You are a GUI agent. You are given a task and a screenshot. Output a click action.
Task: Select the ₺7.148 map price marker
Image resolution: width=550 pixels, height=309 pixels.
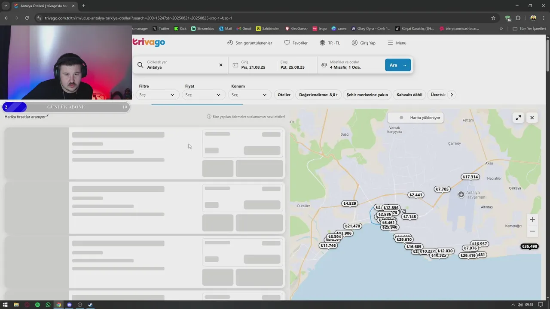409,217
